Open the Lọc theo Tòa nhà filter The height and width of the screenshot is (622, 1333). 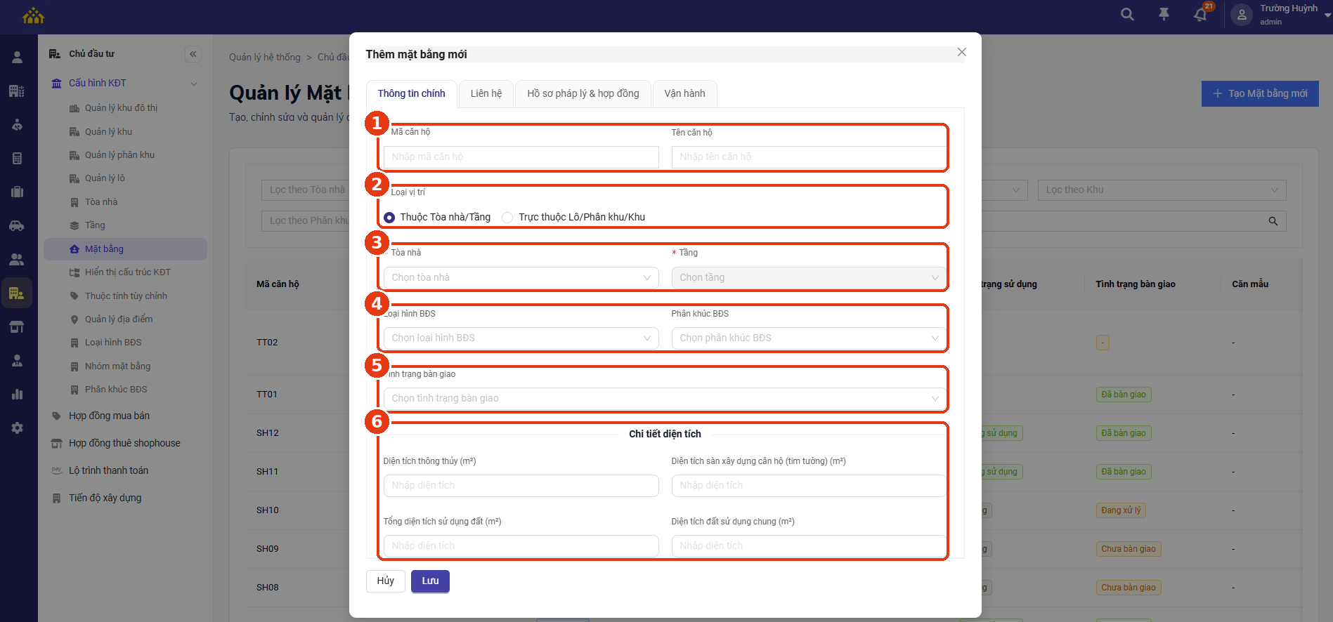coord(305,190)
